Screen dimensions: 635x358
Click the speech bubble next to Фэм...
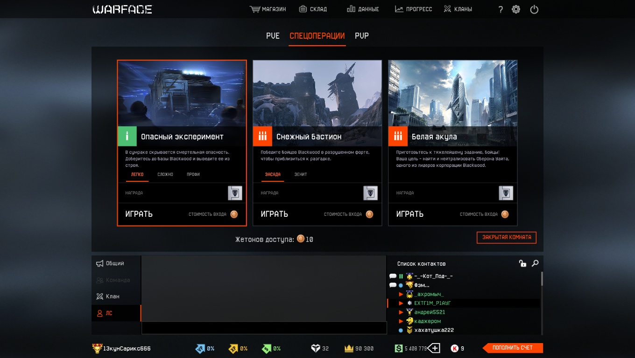click(393, 285)
